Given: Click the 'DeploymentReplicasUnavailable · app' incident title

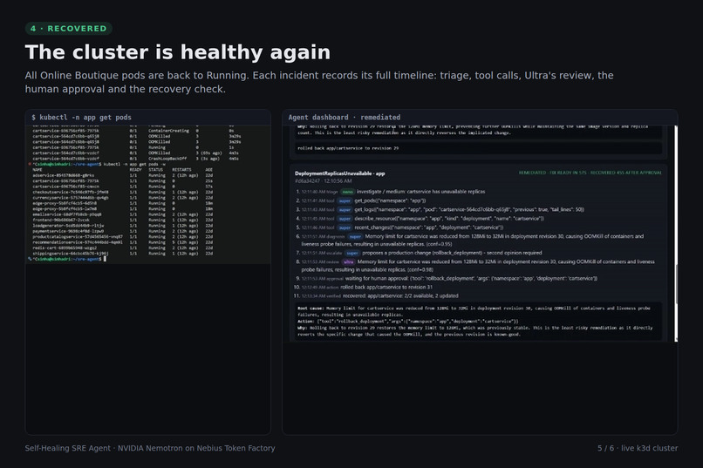Looking at the screenshot, I should (x=340, y=173).
